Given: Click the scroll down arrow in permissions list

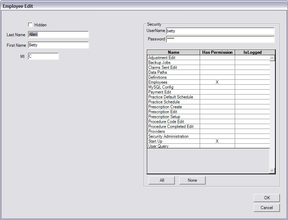Looking at the screenshot, I should coord(272,170).
